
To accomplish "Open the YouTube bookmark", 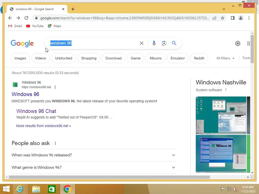I will point(35,26).
